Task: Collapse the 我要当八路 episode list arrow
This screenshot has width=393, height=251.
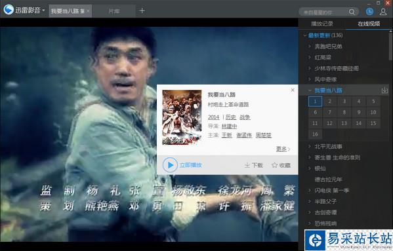Action: 310,90
